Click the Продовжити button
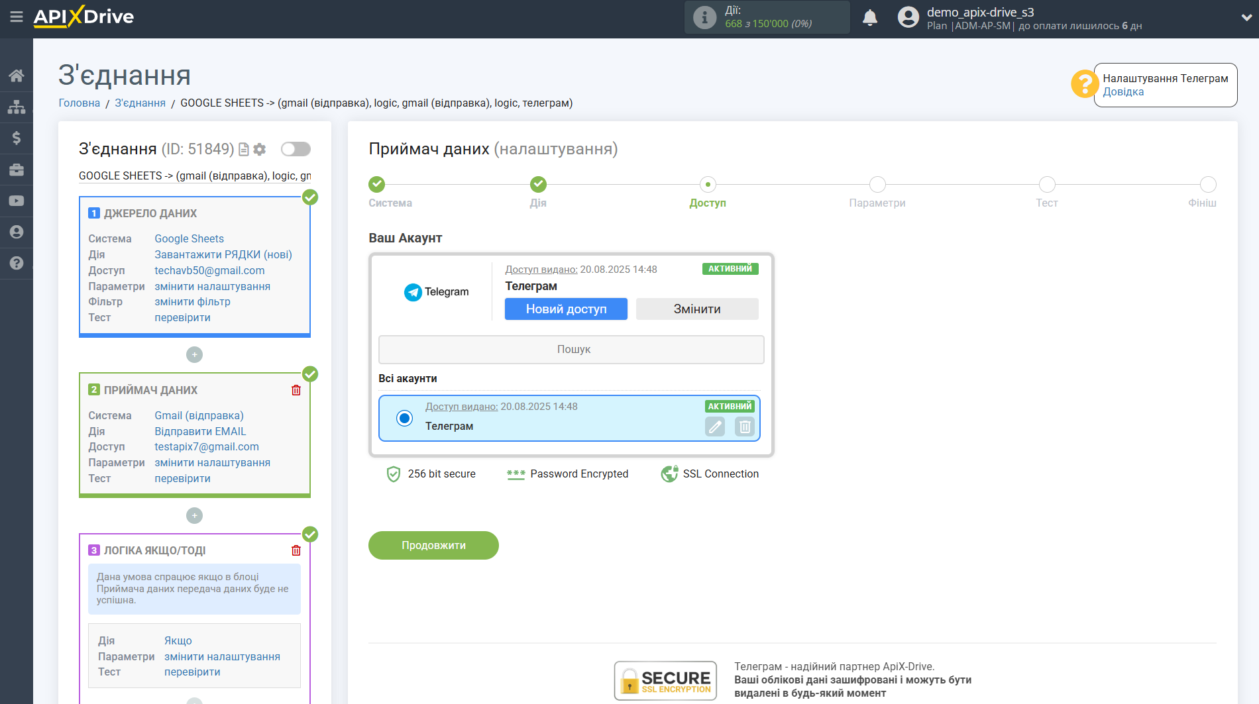 (433, 545)
